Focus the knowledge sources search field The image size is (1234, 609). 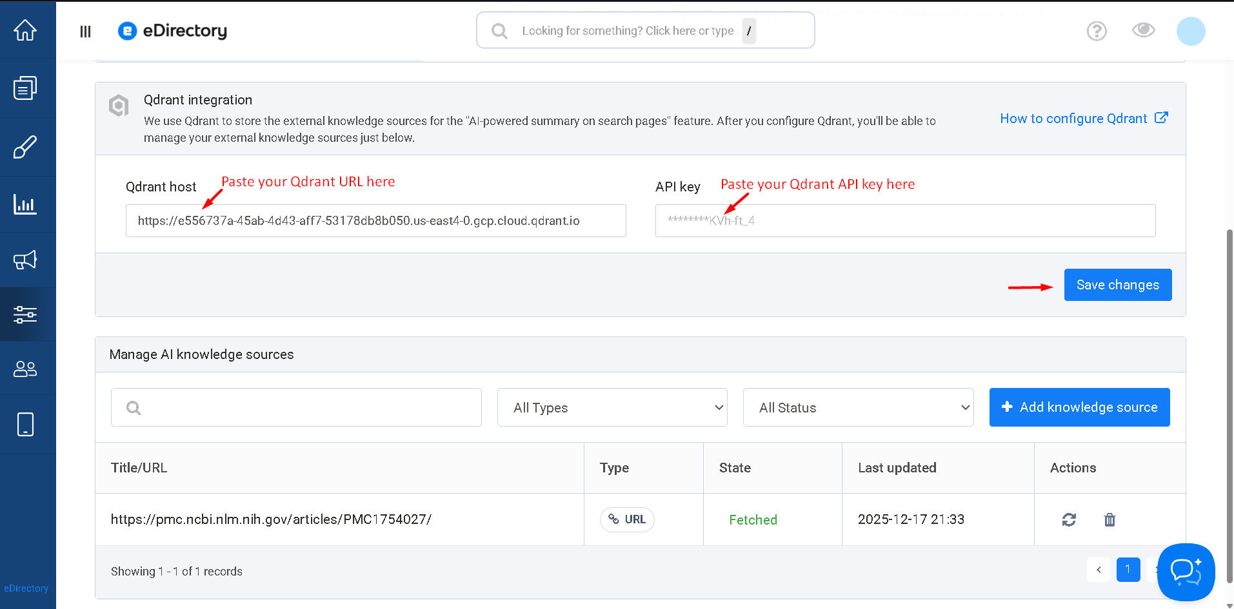click(x=296, y=407)
